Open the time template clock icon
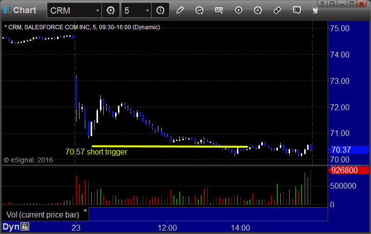This screenshot has height=234, width=371. click(160, 10)
